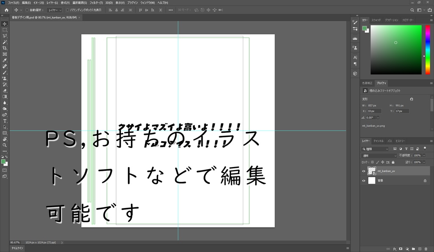The height and width of the screenshot is (252, 434).
Task: Click the search magnifier in options bar
Action: [x=412, y=10]
